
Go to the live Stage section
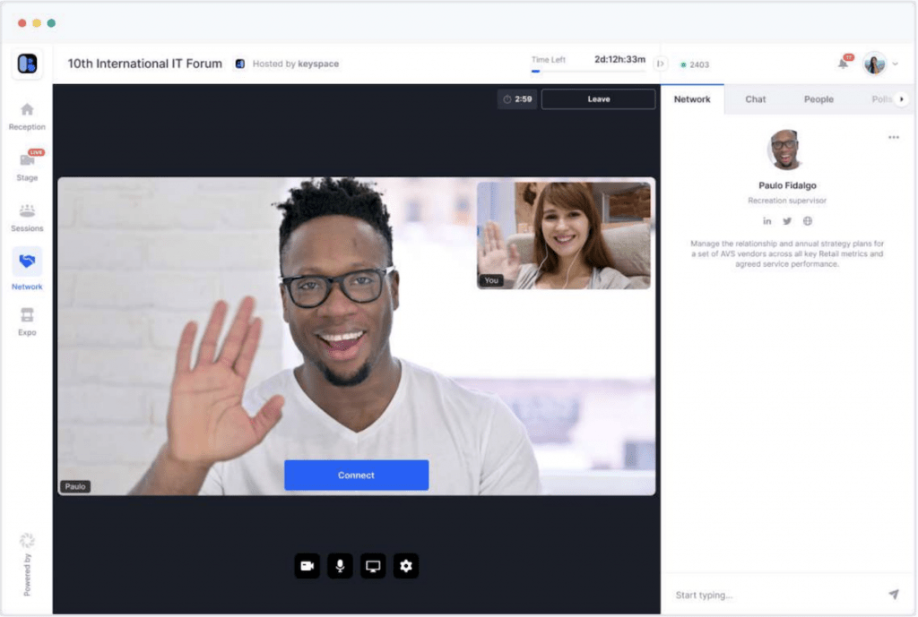27,166
